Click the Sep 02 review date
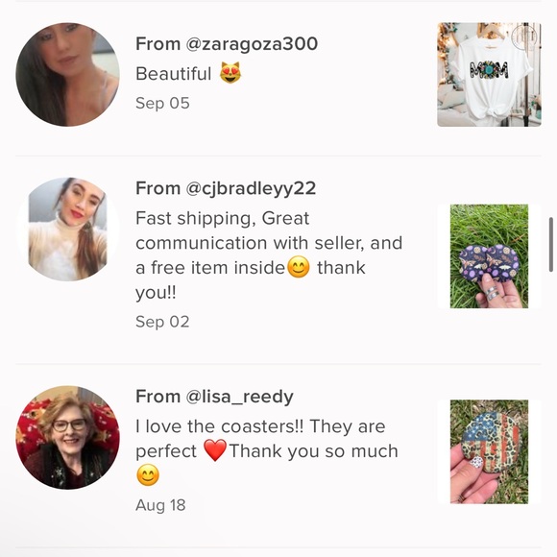 [162, 322]
